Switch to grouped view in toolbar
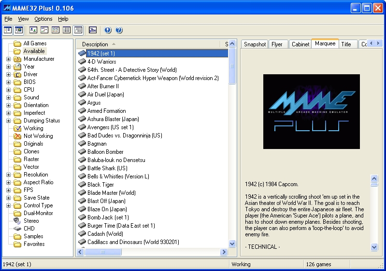This screenshot has width=386, height=271. pos(78,30)
